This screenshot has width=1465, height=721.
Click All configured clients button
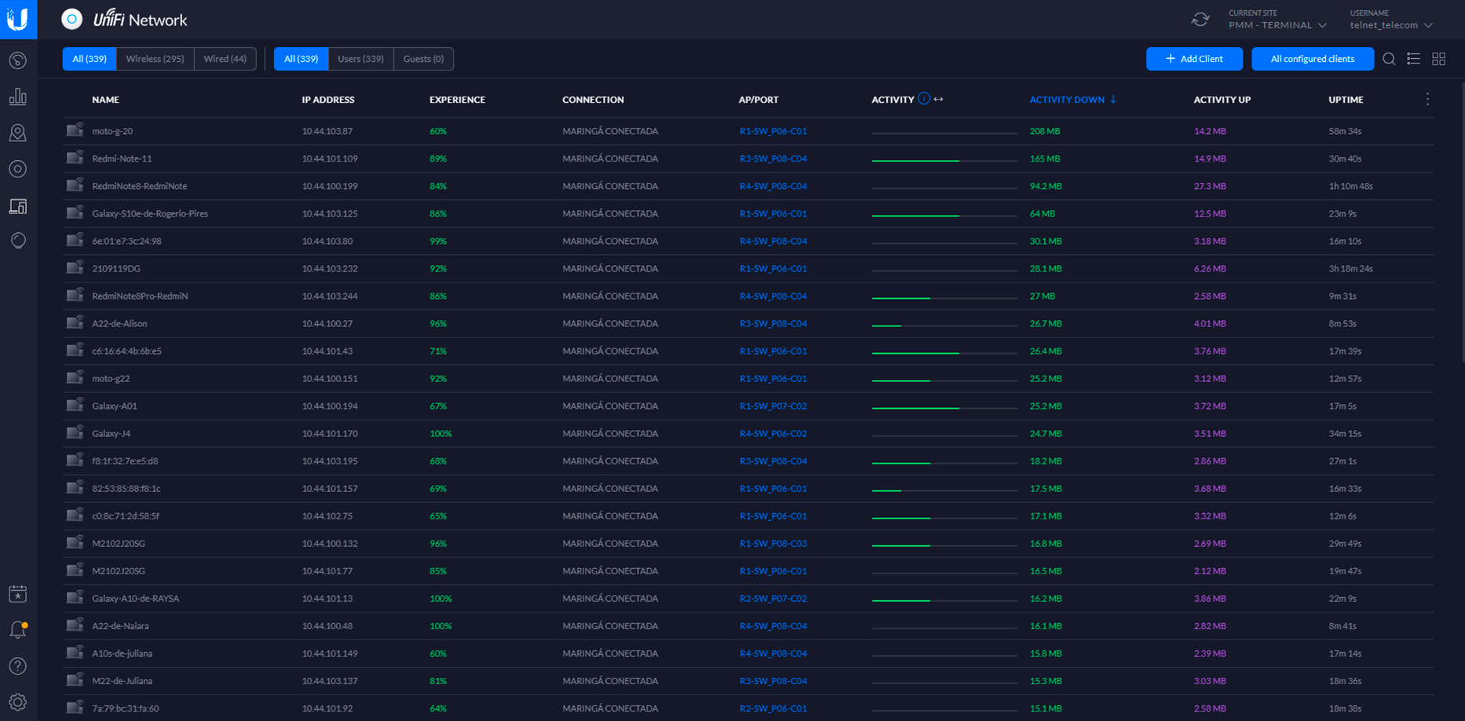pyautogui.click(x=1313, y=59)
